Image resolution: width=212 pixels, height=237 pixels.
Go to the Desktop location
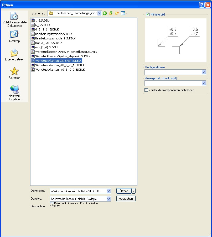(x=14, y=37)
